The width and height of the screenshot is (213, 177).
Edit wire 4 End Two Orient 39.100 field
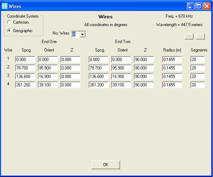click(x=121, y=85)
